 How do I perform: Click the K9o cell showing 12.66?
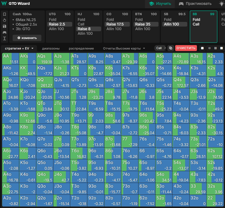pos(28,118)
